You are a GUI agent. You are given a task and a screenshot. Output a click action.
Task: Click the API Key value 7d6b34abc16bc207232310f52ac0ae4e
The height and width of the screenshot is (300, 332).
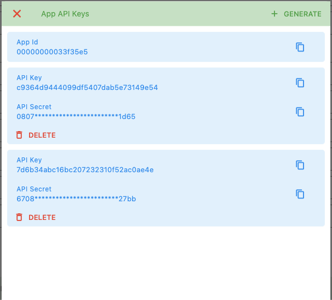(85, 170)
